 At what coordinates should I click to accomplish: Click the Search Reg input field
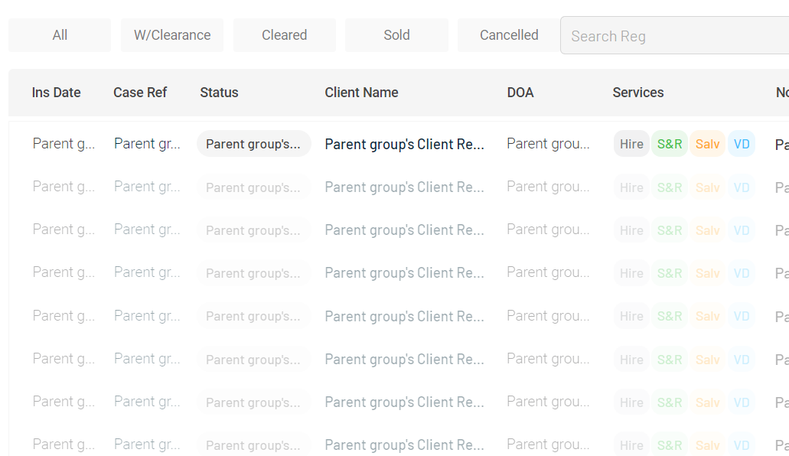[673, 36]
